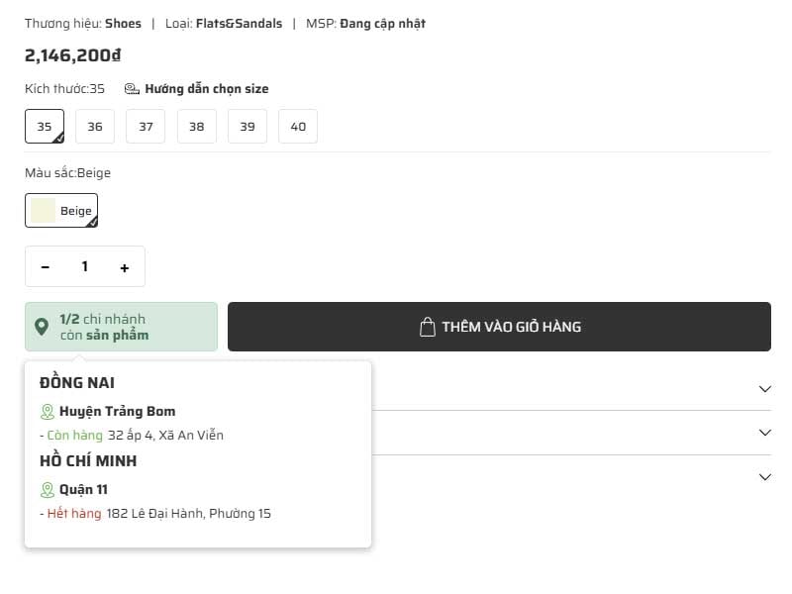Open the Huyện Trảng Bom branch entry
792x594 pixels.
tap(117, 412)
